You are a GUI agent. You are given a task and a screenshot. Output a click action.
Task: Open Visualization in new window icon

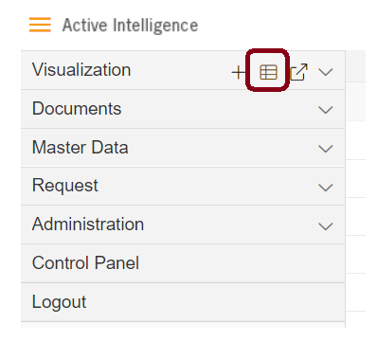298,72
